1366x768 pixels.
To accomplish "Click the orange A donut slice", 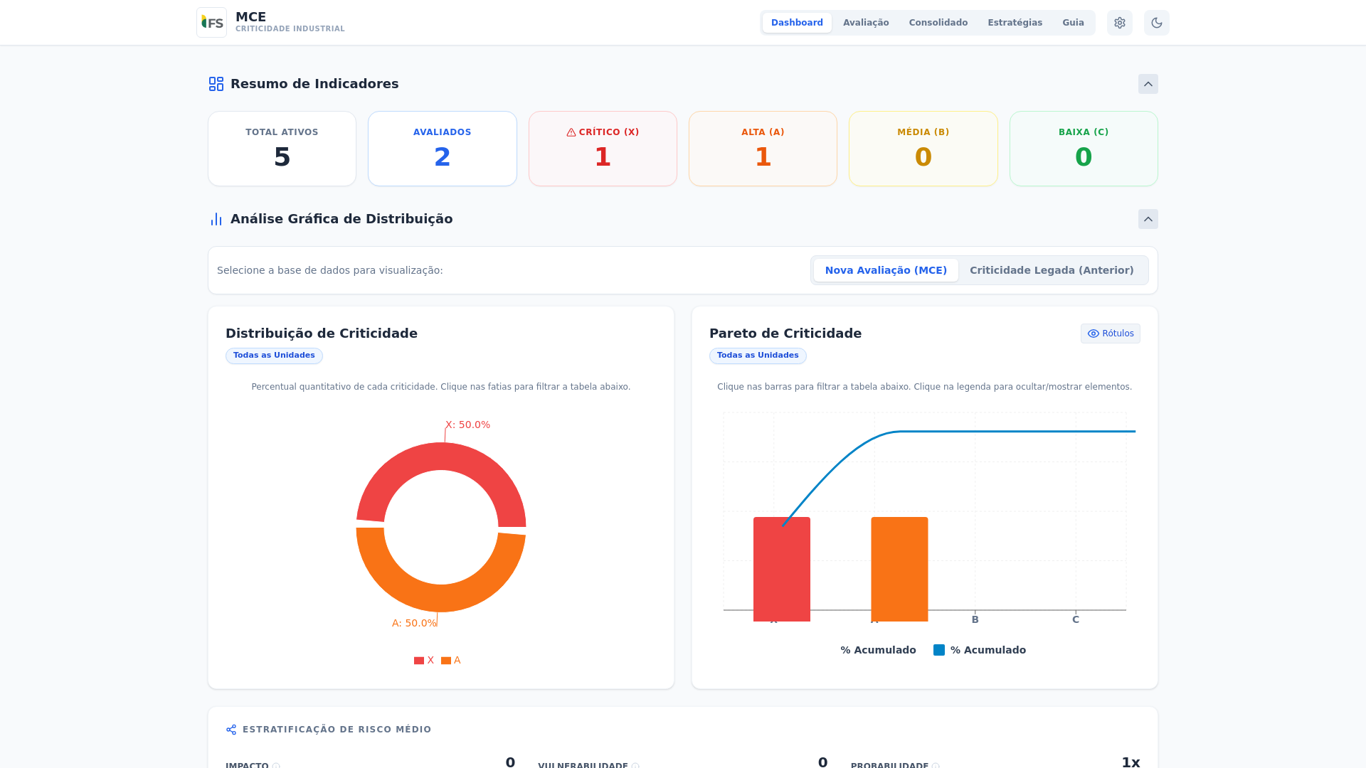I will tap(441, 597).
